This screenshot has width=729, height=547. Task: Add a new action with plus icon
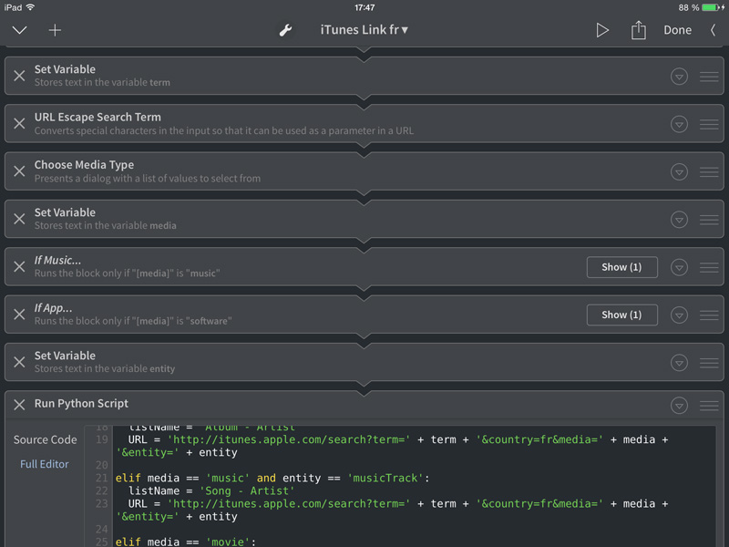point(55,30)
